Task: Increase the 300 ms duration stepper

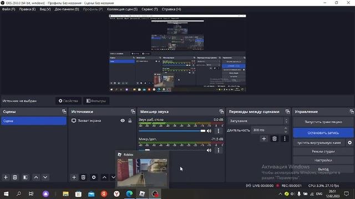Action: (x=286, y=128)
